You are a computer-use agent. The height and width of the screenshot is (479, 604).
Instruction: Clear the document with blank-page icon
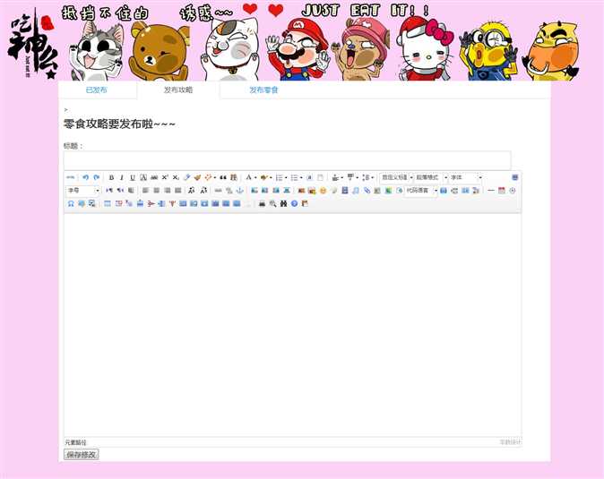320,177
